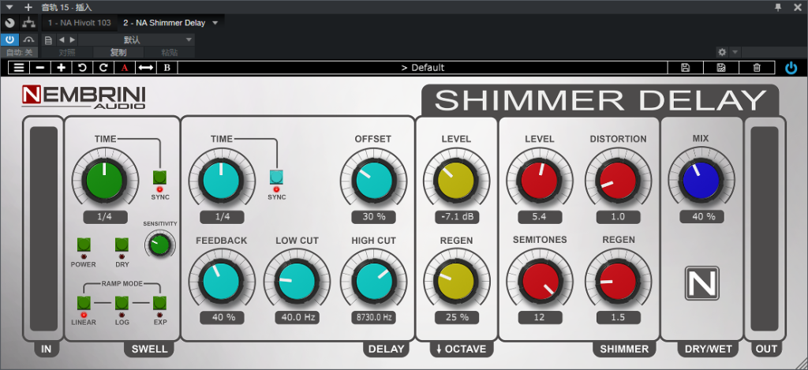This screenshot has height=370, width=808.
Task: Toggle the Swell time SYNC button
Action: click(159, 178)
